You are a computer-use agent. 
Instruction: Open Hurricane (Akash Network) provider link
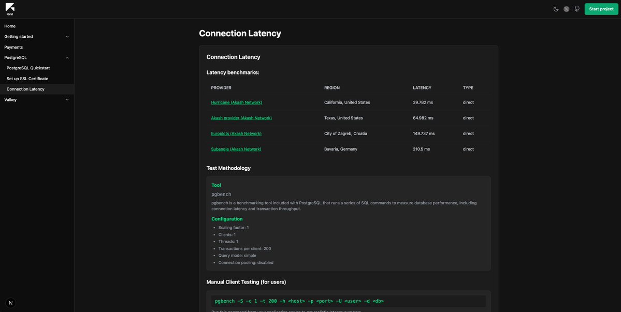(237, 102)
